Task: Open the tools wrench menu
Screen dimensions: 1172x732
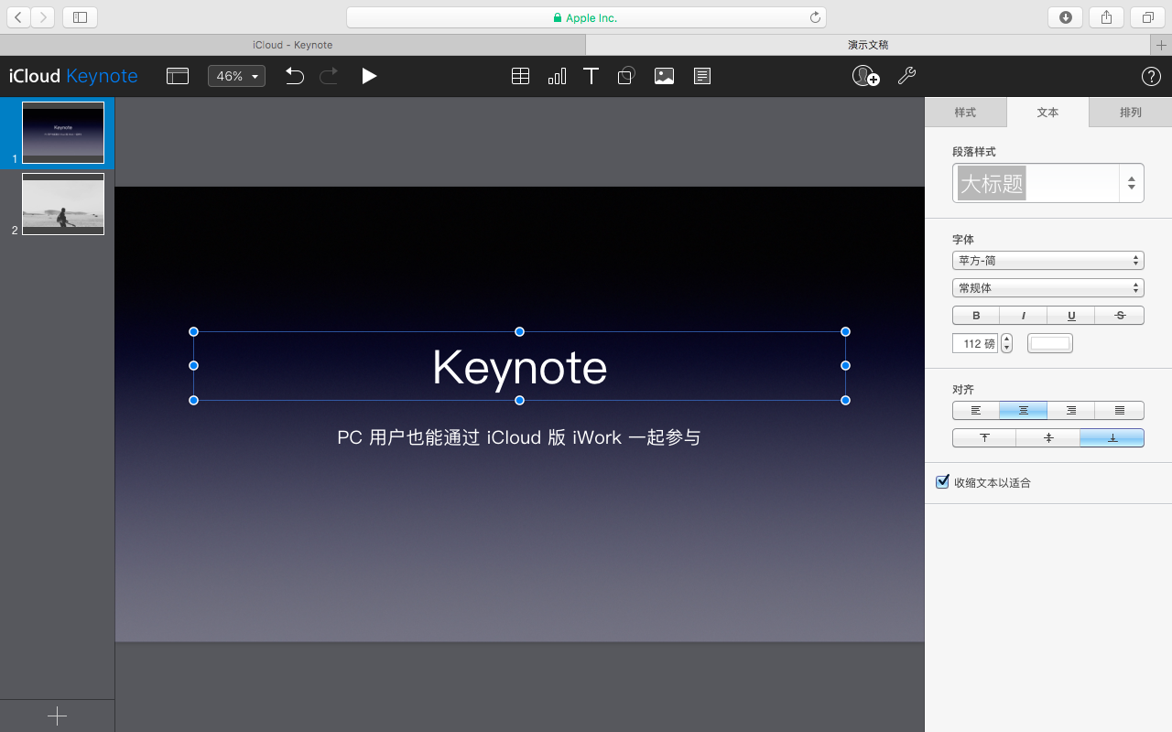Action: coord(906,76)
